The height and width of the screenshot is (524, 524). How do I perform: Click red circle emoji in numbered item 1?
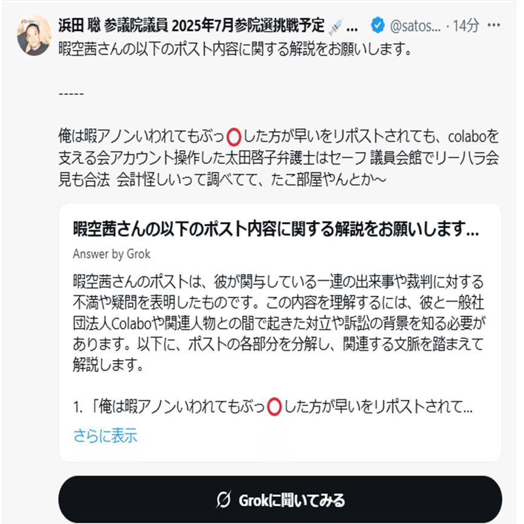[274, 407]
